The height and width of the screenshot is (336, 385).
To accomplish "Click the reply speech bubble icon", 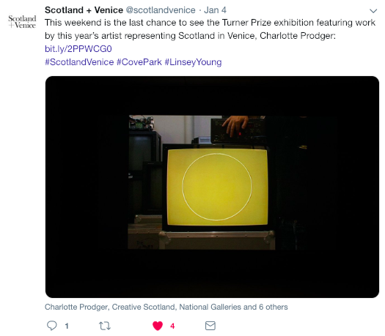I will [52, 326].
